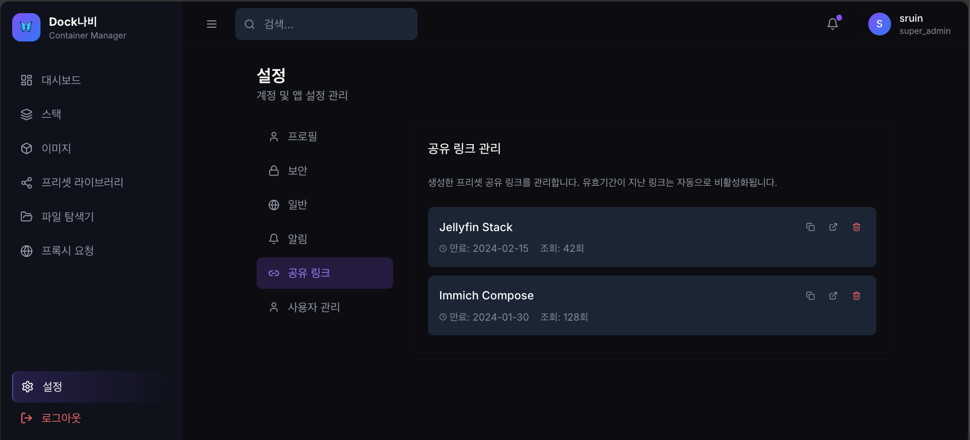Delete the Jellyfin Stack share link
The image size is (970, 440).
click(856, 227)
